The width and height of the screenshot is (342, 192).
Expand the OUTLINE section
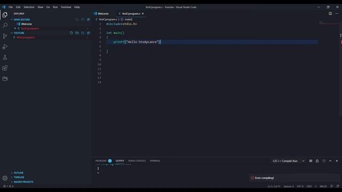tap(18, 173)
